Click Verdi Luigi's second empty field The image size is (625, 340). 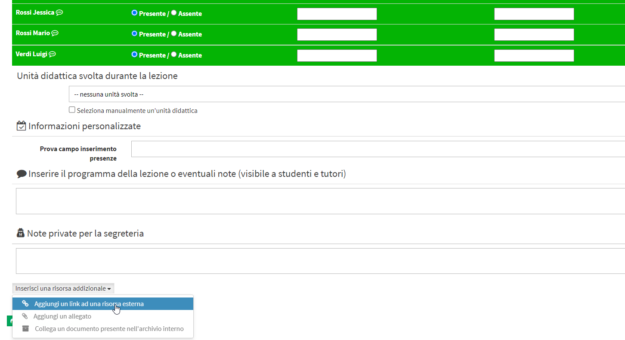[x=534, y=55]
